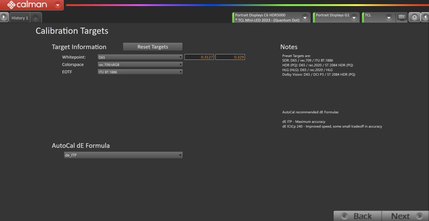Edit the whitepoint x value 0.3127
Image resolution: width=429 pixels, height=221 pixels.
coord(199,57)
